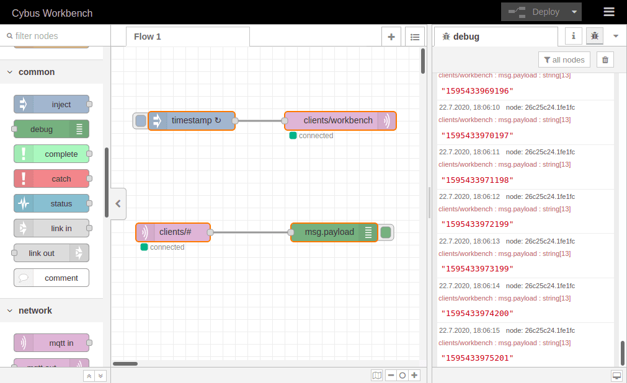Click the all nodes filter button
The height and width of the screenshot is (383, 627).
pos(564,59)
